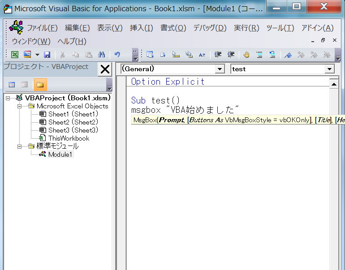The height and width of the screenshot is (270, 345).
Task: Open the 書式(O) menu
Action: (173, 28)
